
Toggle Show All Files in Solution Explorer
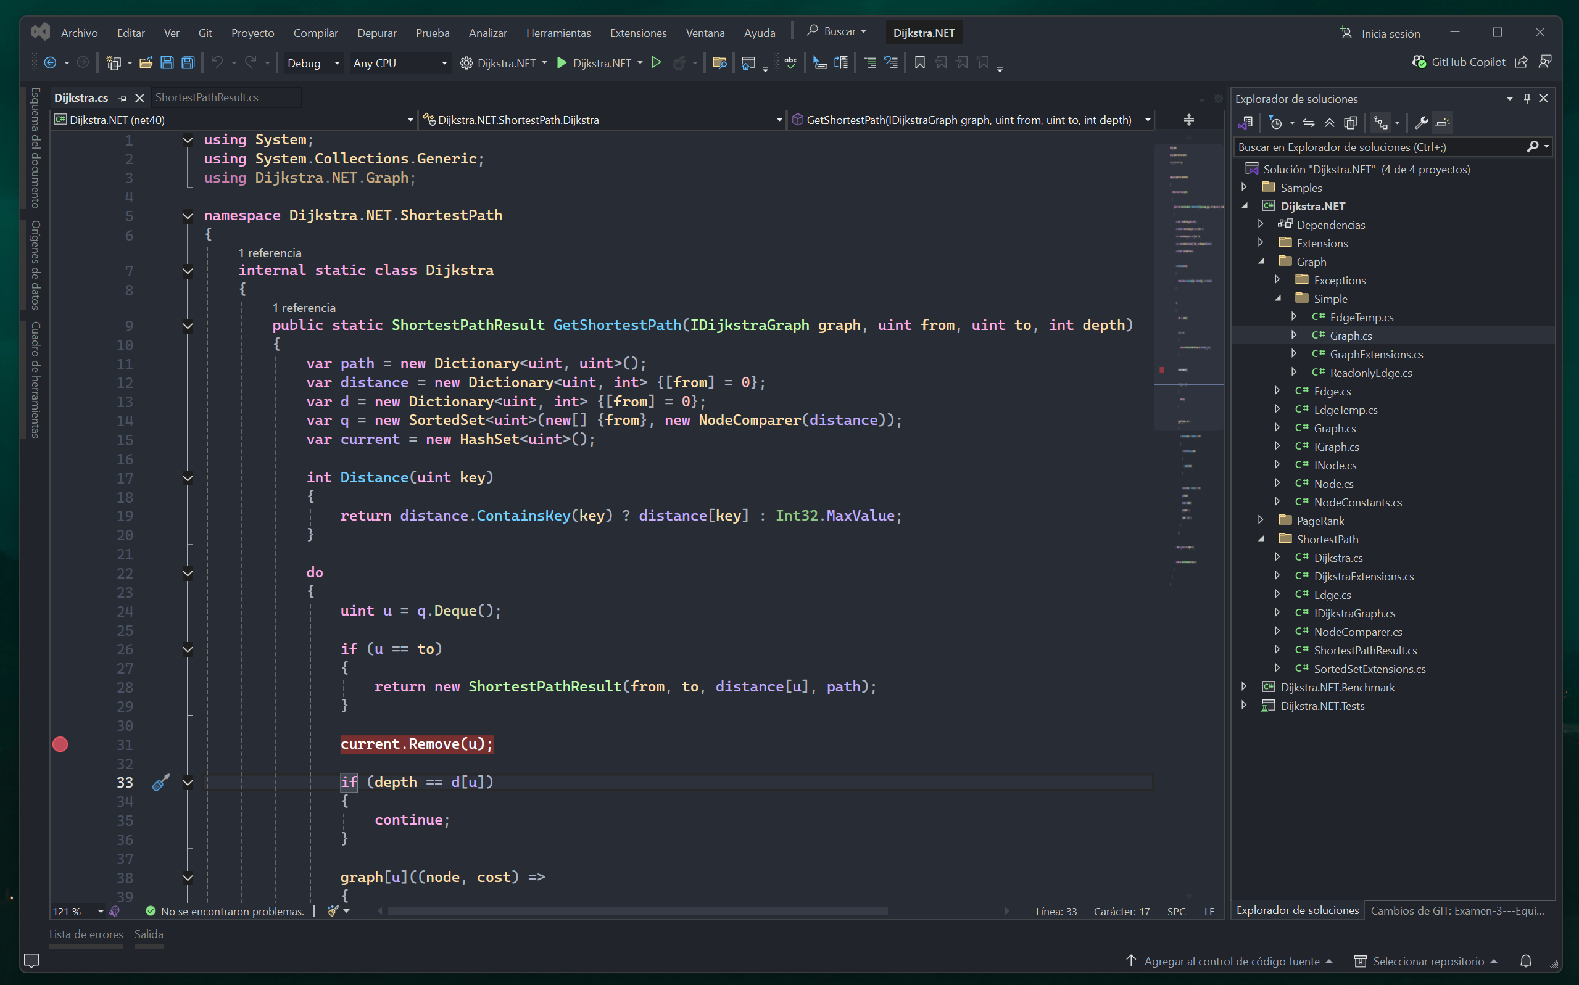point(1351,123)
